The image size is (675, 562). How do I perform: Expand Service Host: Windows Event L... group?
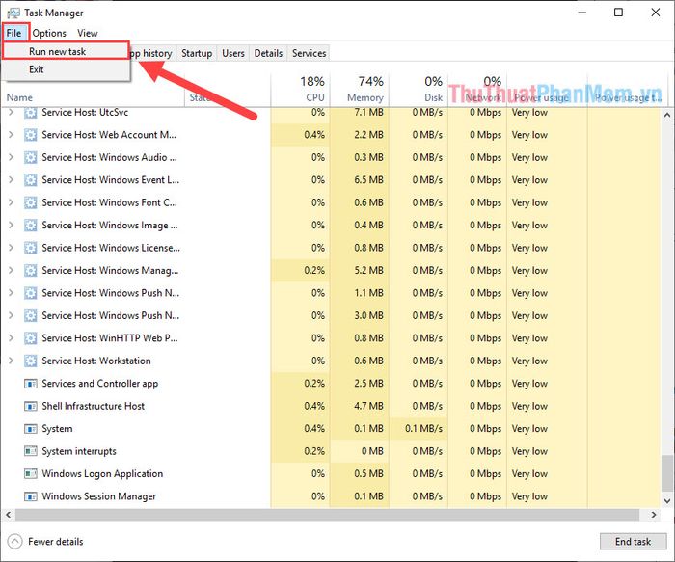point(12,180)
